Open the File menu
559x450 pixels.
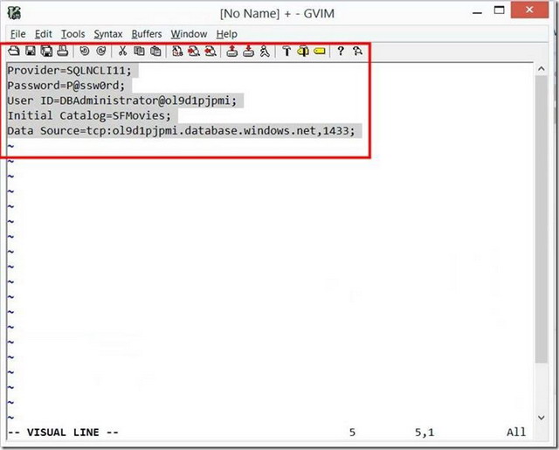(x=17, y=34)
